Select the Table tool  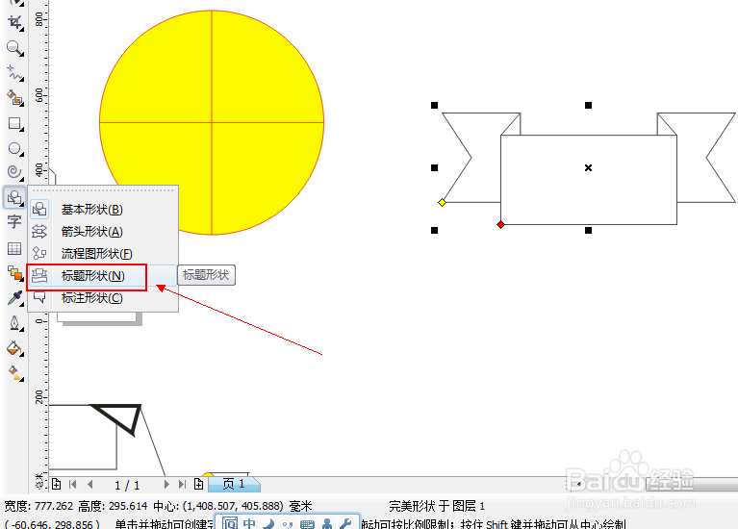coord(14,248)
